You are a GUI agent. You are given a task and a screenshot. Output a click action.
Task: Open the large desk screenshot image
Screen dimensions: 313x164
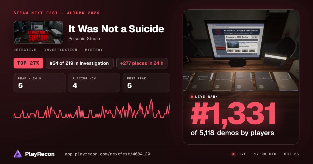click(x=241, y=77)
